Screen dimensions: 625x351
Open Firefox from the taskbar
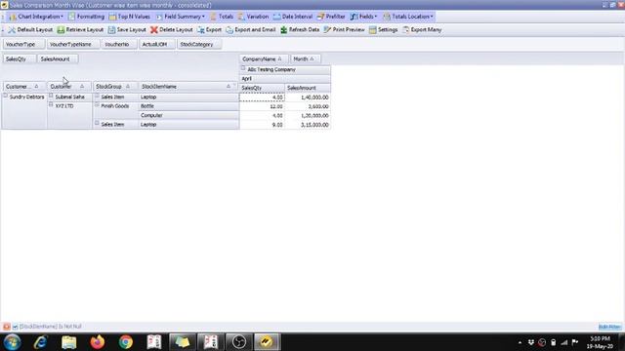click(x=98, y=342)
